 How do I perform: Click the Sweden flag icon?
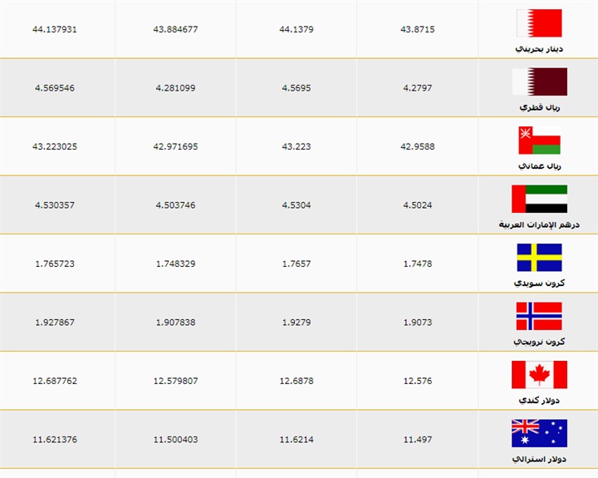pyautogui.click(x=539, y=258)
